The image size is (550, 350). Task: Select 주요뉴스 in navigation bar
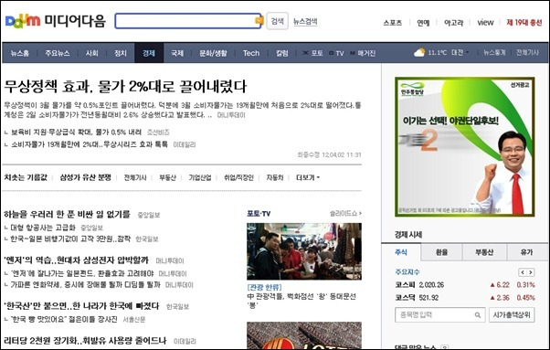tap(58, 53)
